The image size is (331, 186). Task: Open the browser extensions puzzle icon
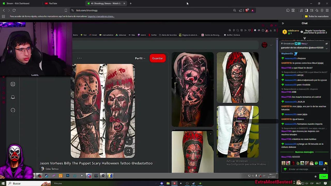(x=288, y=10)
